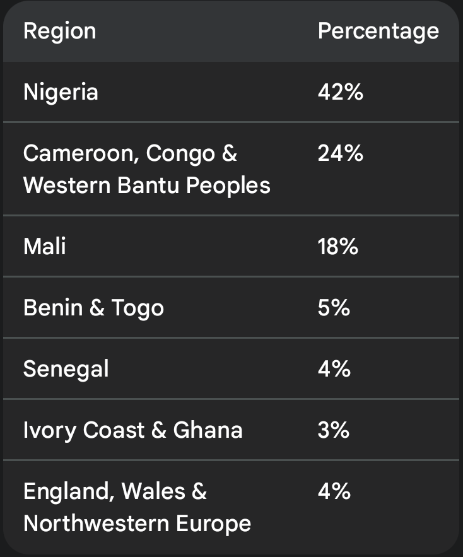Select the Benin & Togo cell
The width and height of the screenshot is (463, 557).
click(x=93, y=307)
